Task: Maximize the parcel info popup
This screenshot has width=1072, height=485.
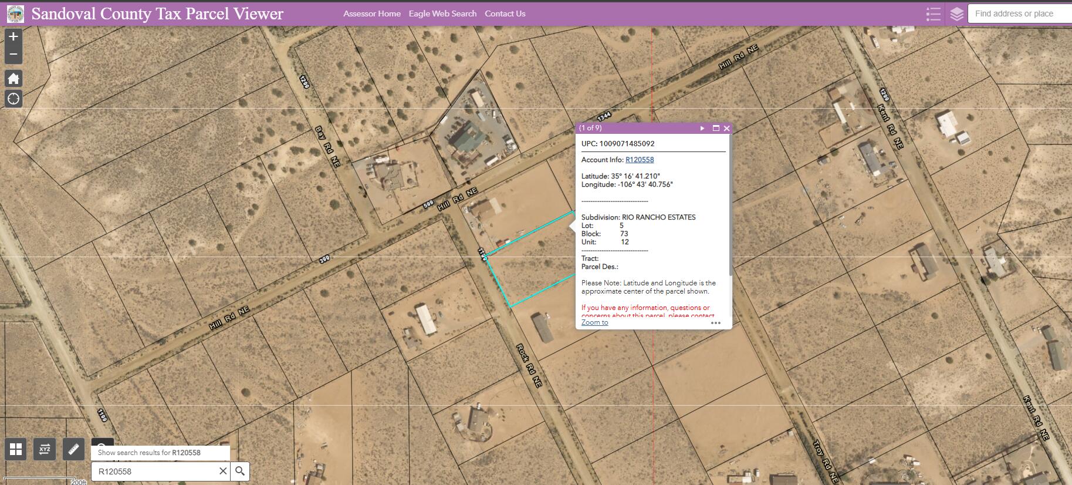Action: (x=716, y=128)
